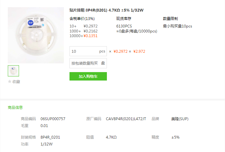Click the 收藏 favorite link
The height and width of the screenshot is (152, 225).
pos(16,81)
